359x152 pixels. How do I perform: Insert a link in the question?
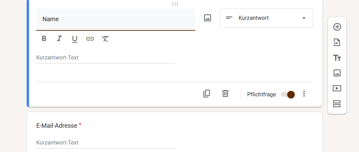click(x=90, y=39)
